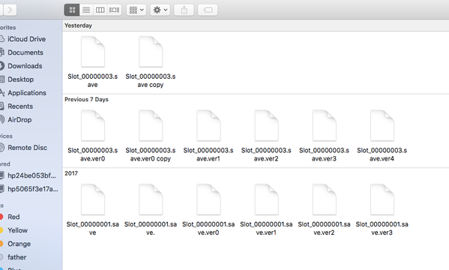This screenshot has width=449, height=270.
Task: Open the Action gear menu
Action: pos(160,10)
